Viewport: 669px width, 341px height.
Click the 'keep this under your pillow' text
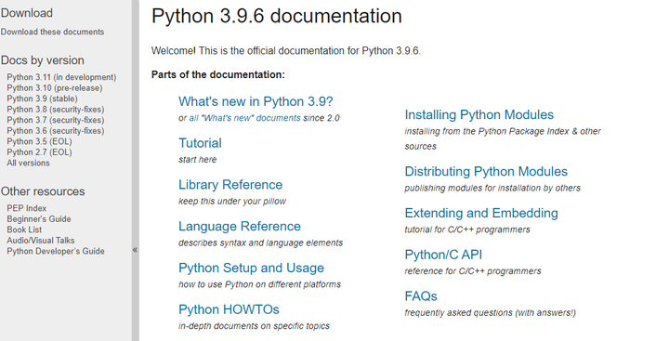[232, 202]
